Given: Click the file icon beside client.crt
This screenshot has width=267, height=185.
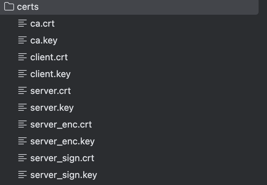Looking at the screenshot, I should 22,57.
